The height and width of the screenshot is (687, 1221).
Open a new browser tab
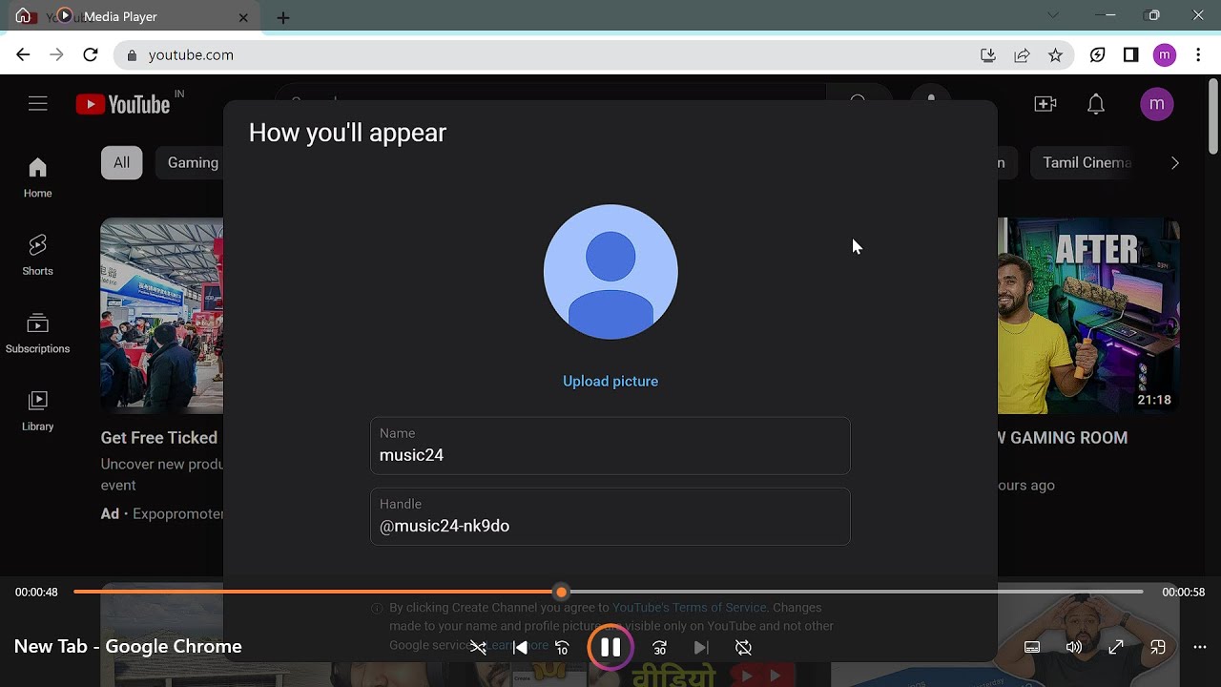pos(283,17)
